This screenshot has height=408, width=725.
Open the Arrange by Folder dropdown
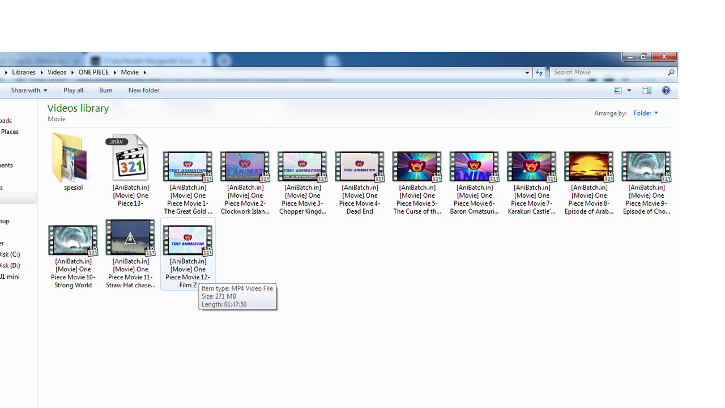click(x=646, y=113)
